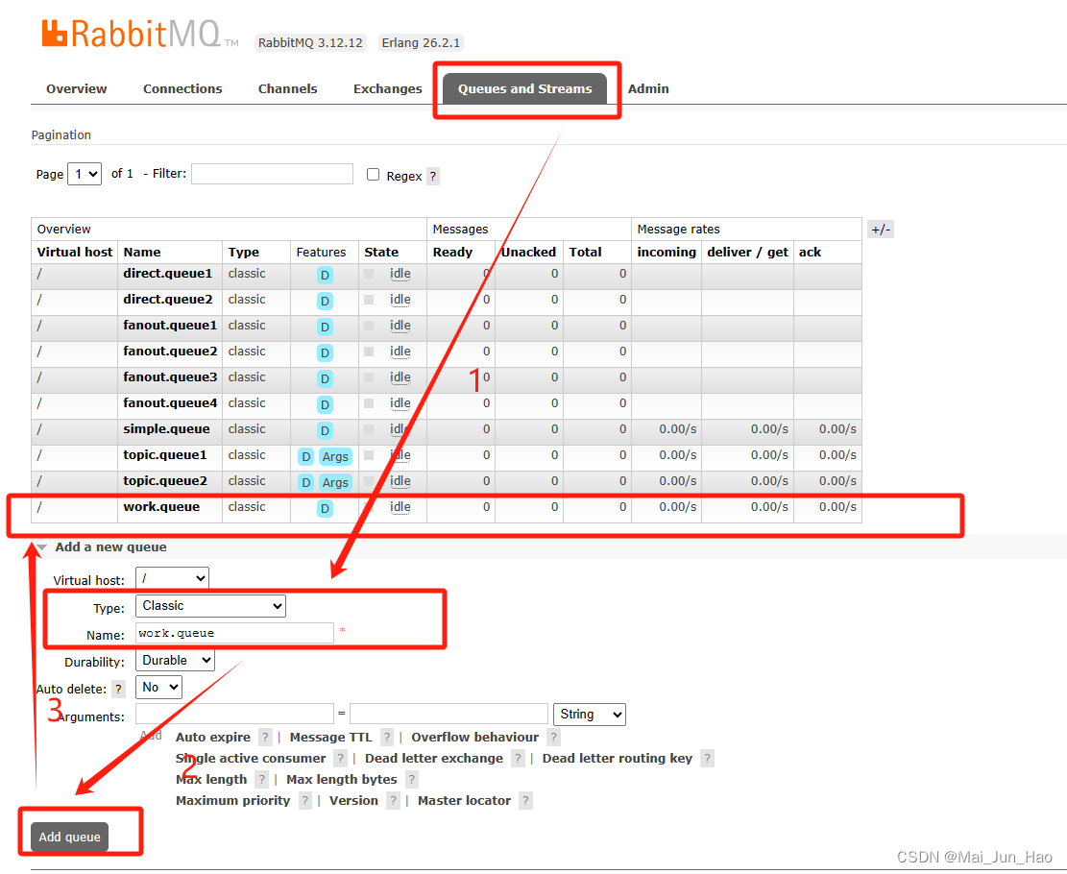Open the fanout.queue3 queue link
Screen dimensions: 1067x874
(169, 376)
